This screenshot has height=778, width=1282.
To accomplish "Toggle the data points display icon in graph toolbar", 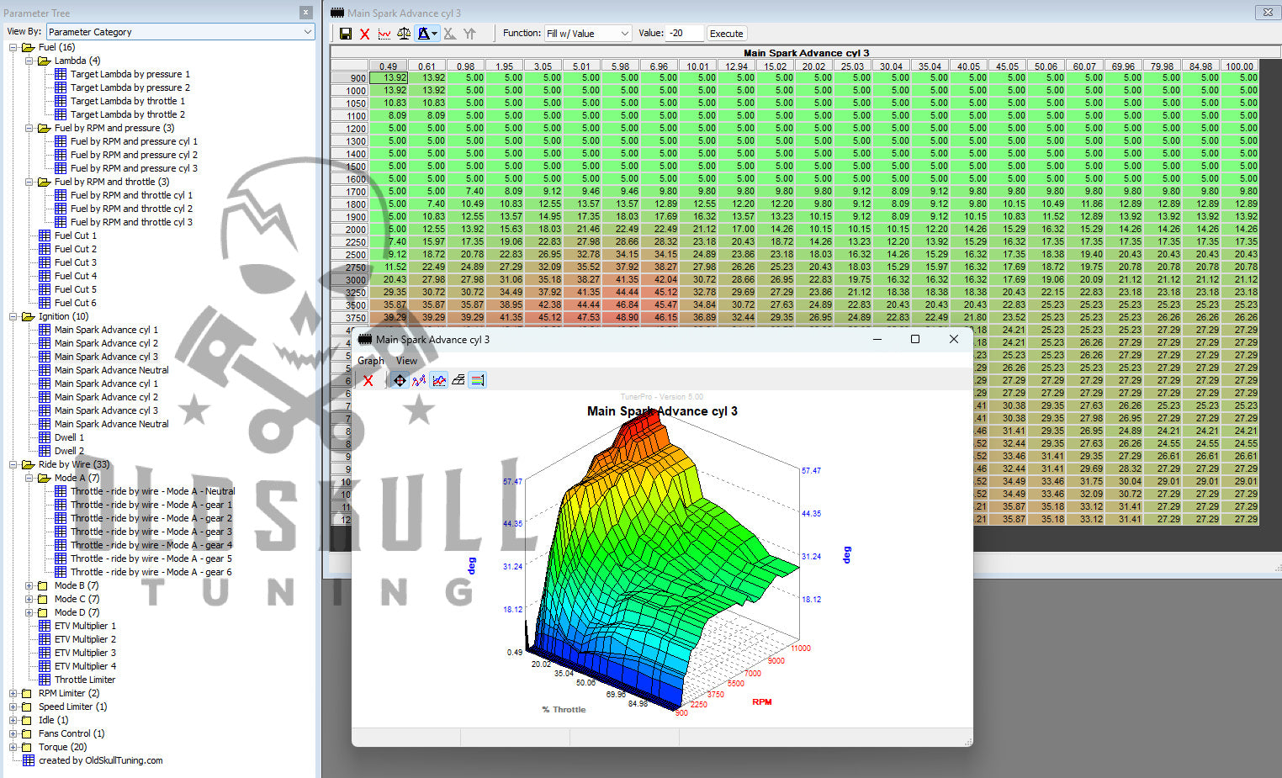I will [419, 380].
